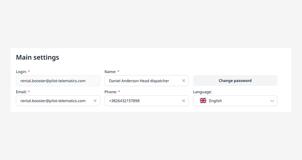Click the read-only Login field
The image size is (302, 160).
[58, 81]
